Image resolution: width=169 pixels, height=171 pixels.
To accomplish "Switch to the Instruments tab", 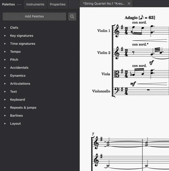I will (35, 5).
